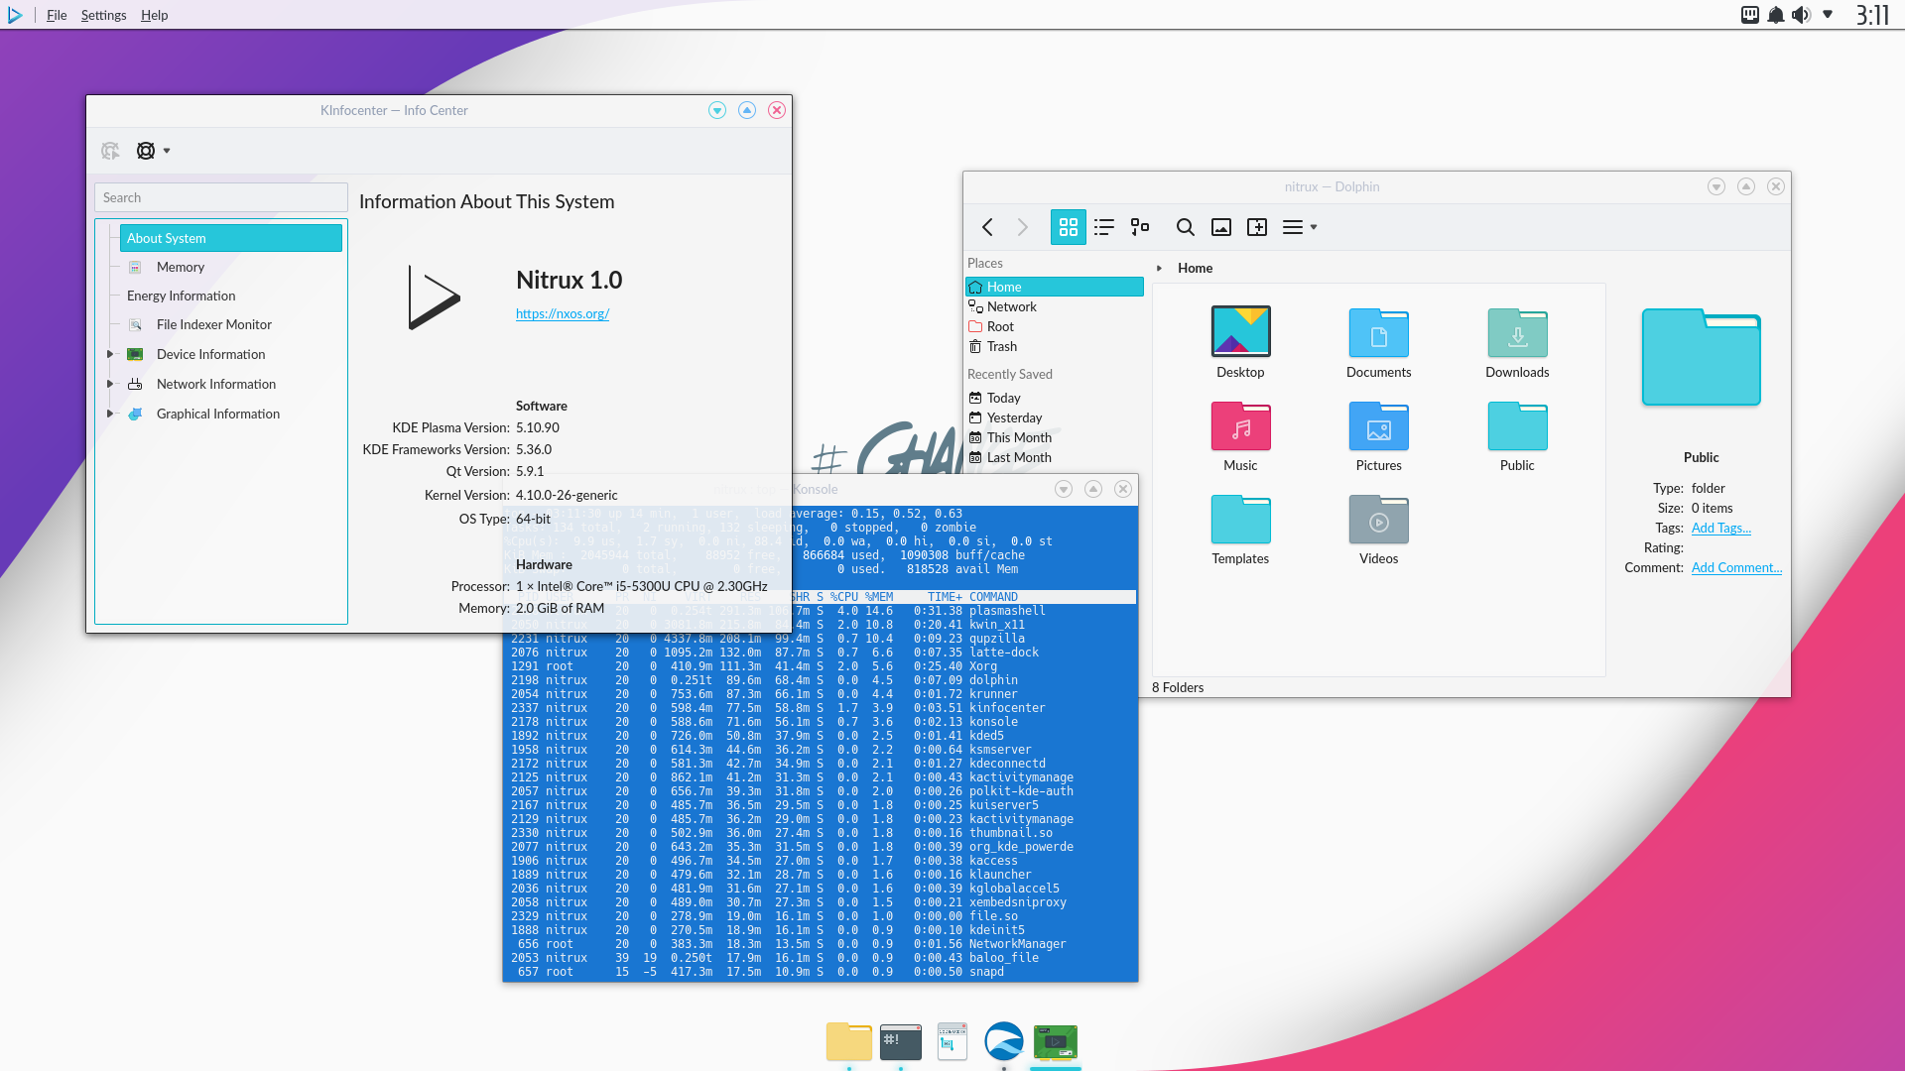Click the Home breadcrumb in Dolphin
The image size is (1905, 1071).
pos(1195,268)
